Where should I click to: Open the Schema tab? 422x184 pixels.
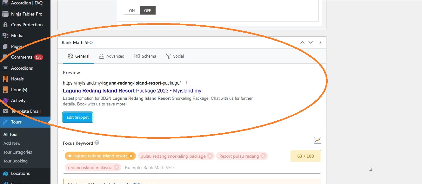click(x=145, y=56)
